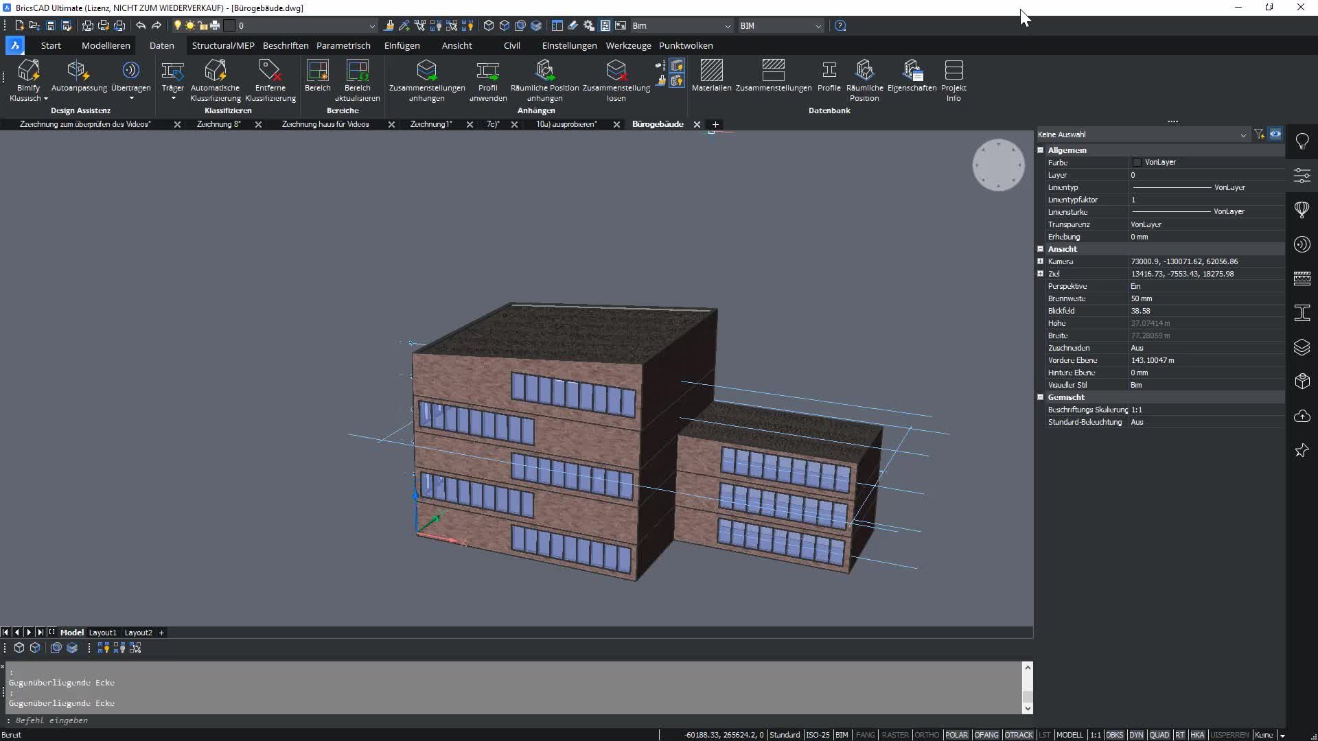The width and height of the screenshot is (1318, 741).
Task: Toggle OTRACK in status bar
Action: [1019, 735]
